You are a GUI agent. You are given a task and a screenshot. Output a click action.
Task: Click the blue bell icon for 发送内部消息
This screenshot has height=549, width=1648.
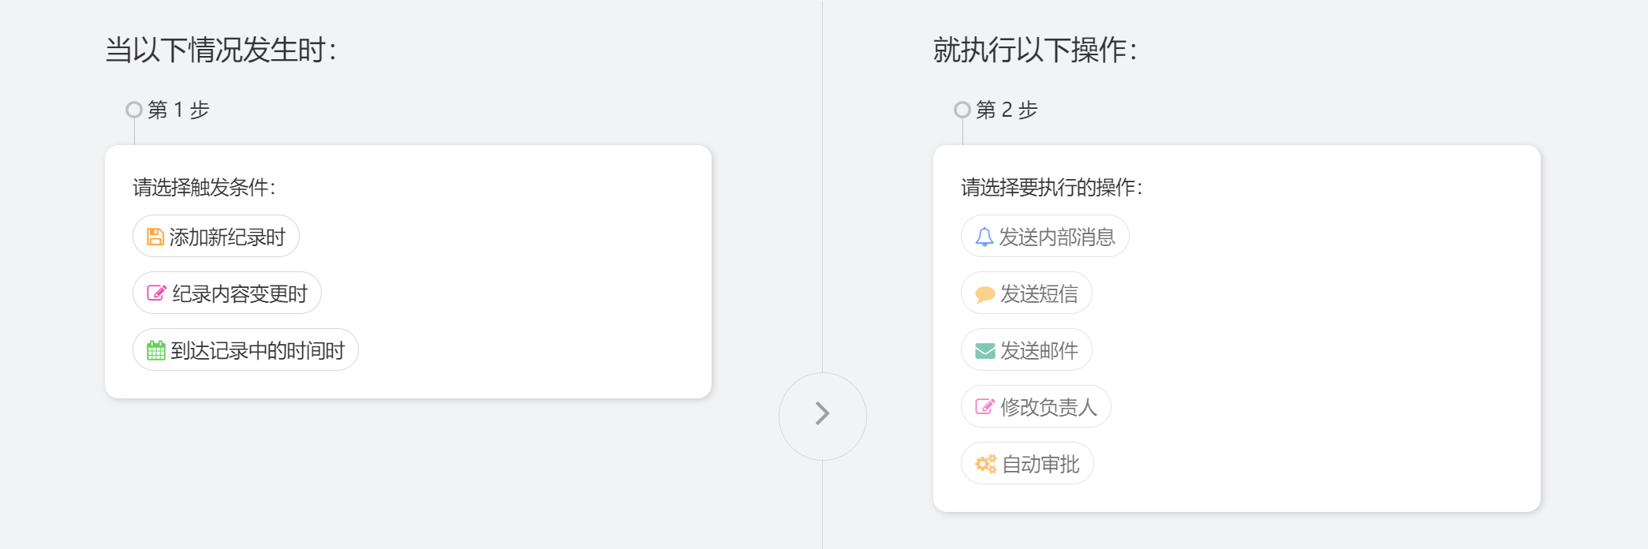click(984, 237)
